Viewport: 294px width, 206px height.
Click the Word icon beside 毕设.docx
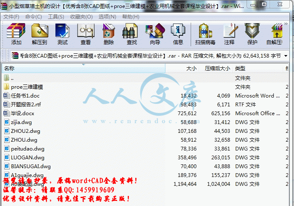7,114
